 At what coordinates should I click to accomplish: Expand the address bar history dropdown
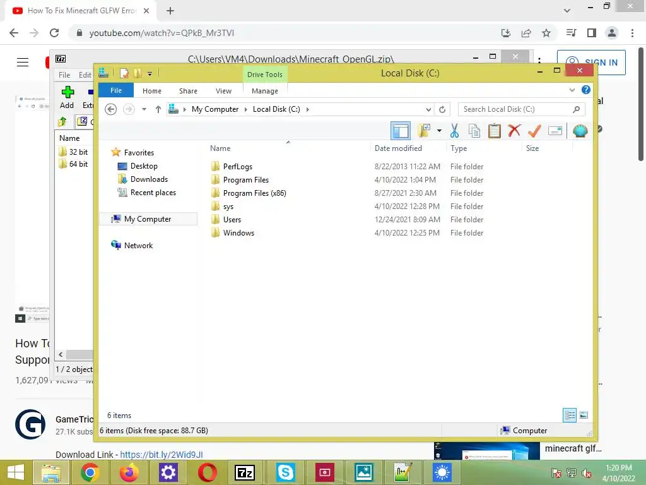pos(428,110)
